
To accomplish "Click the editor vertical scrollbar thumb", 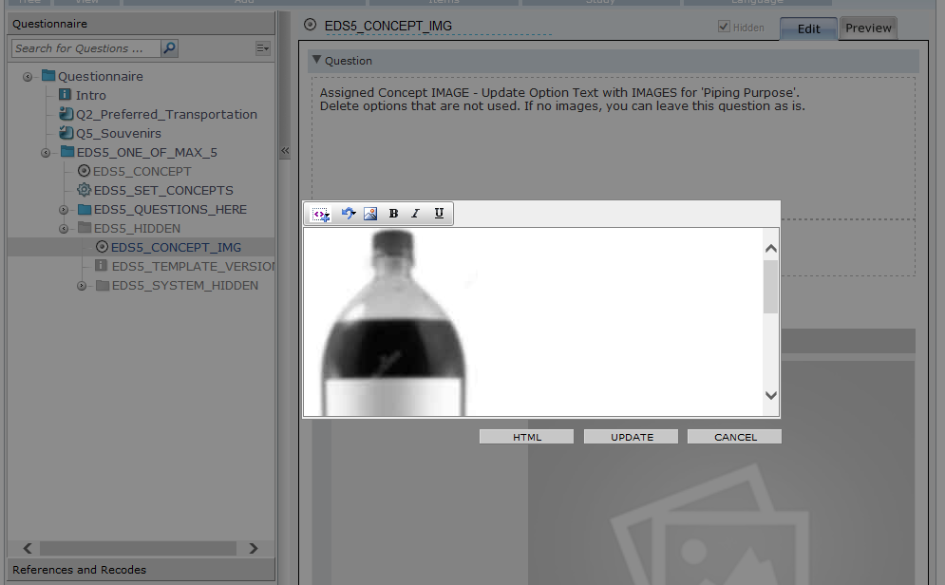I will 770,287.
